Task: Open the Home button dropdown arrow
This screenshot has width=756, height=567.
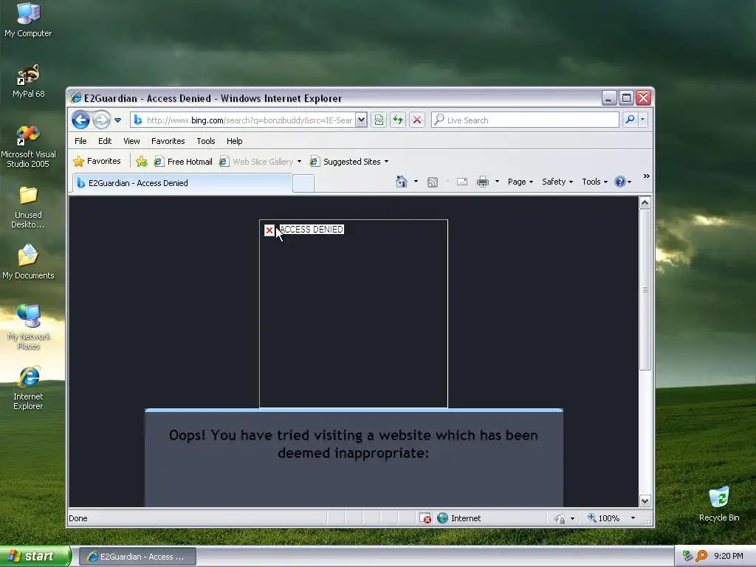Action: [416, 182]
